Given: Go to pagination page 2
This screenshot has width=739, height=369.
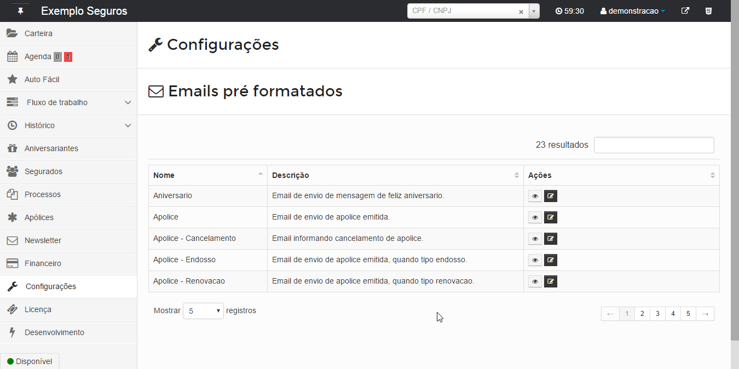Looking at the screenshot, I should pyautogui.click(x=642, y=314).
